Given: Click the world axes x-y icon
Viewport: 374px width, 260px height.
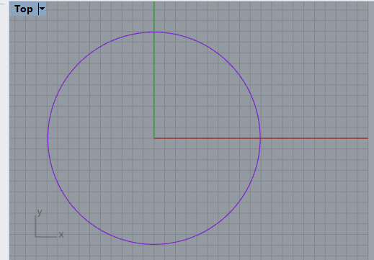Looking at the screenshot, I should [x=49, y=224].
